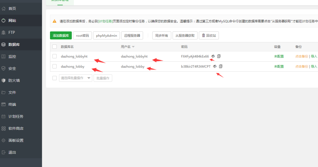Click the password b3Bkir2T4R3tMCPT
The width and height of the screenshot is (318, 167).
pos(196,67)
